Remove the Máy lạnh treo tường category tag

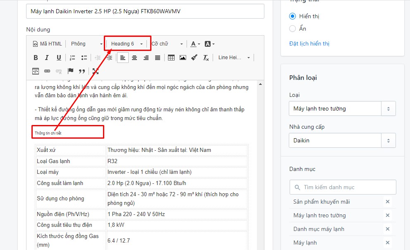pos(388,215)
